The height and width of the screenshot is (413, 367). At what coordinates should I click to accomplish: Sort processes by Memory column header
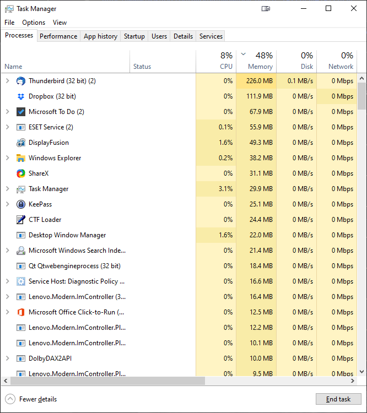pos(256,61)
